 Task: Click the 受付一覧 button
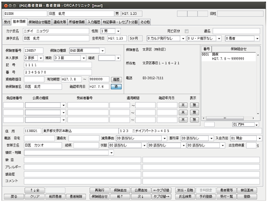click(226, 197)
